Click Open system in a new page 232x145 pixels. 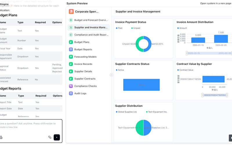[216, 3]
